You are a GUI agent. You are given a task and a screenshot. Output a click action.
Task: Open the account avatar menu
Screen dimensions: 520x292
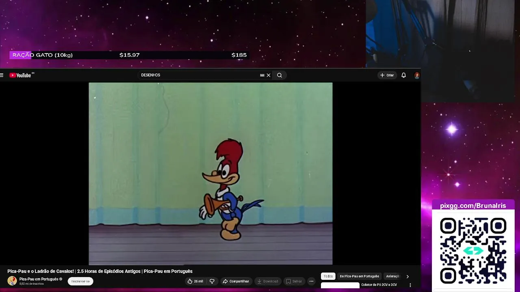417,75
